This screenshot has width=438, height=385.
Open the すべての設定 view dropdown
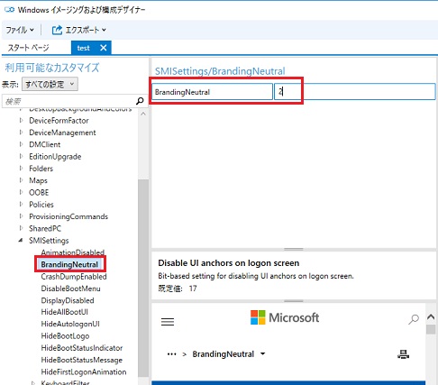50,84
